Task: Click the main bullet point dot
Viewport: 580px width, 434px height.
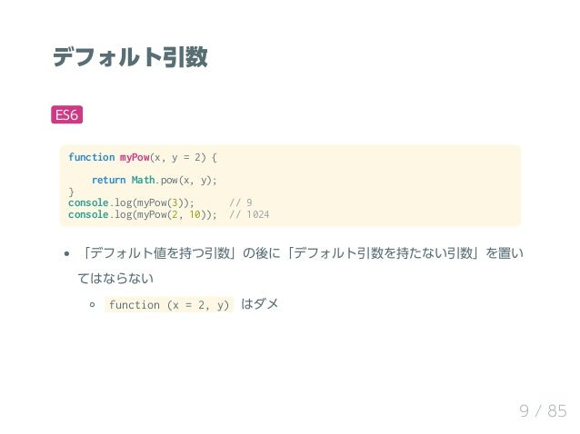Action: coord(66,253)
